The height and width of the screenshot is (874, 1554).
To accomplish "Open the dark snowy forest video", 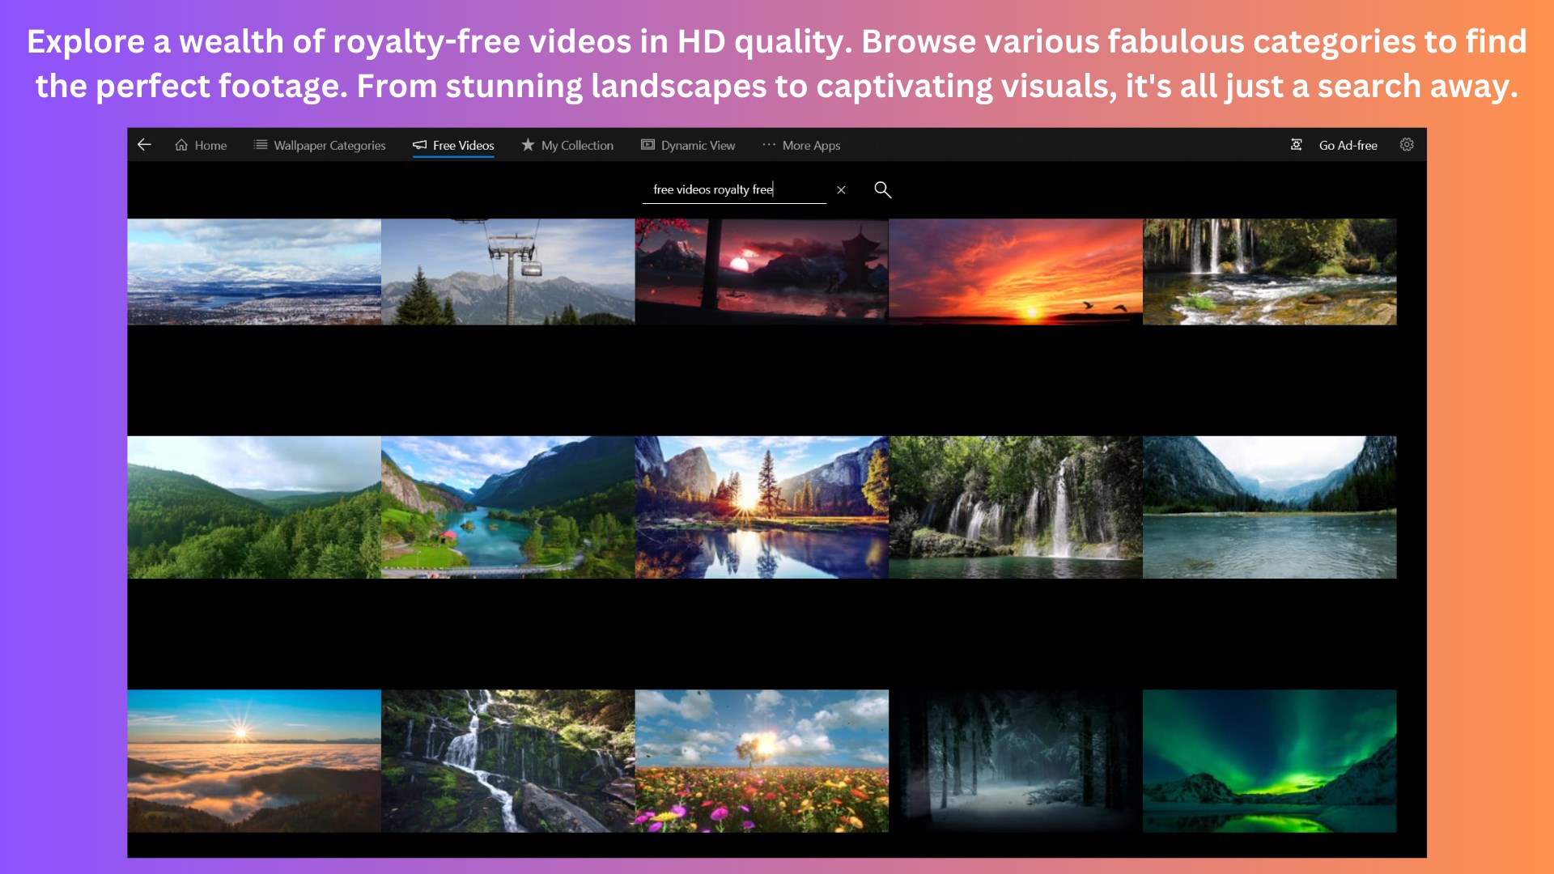I will [1015, 761].
